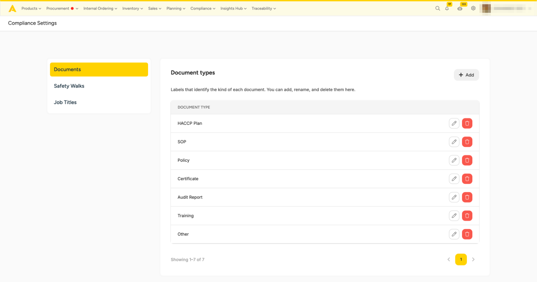Screen dimensions: 537x282
Task: Open the Insights Hub dropdown menu
Action: pyautogui.click(x=233, y=9)
